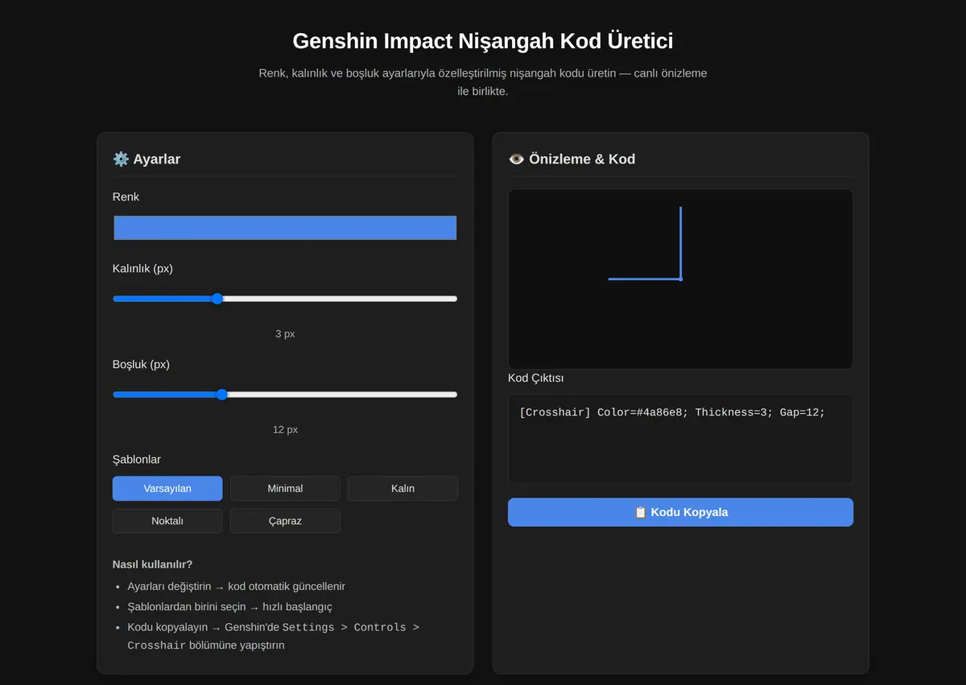Click the 'Kalınlık (px)' label
Screen dimensions: 966x685
(142, 268)
